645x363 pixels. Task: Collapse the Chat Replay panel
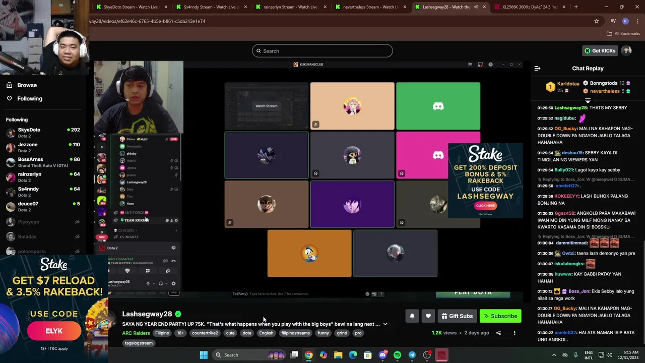click(x=537, y=68)
